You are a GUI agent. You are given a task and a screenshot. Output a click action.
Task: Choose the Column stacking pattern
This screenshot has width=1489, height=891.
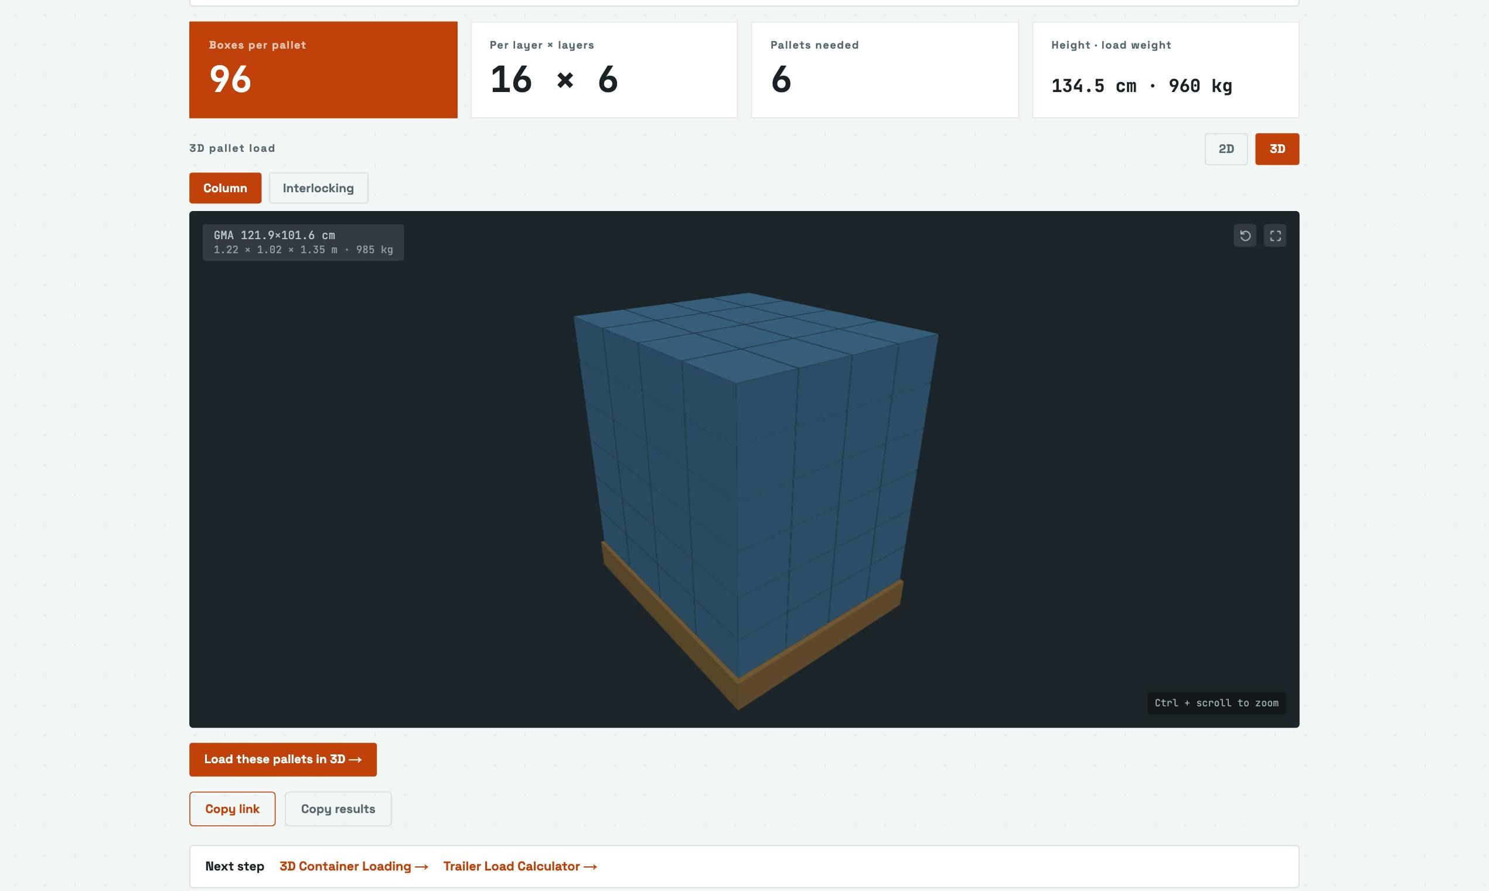coord(225,188)
